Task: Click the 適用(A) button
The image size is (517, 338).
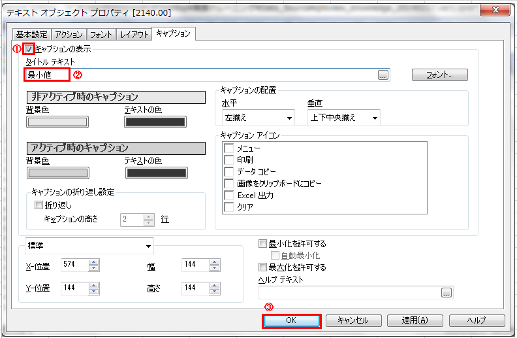Action: tap(415, 320)
